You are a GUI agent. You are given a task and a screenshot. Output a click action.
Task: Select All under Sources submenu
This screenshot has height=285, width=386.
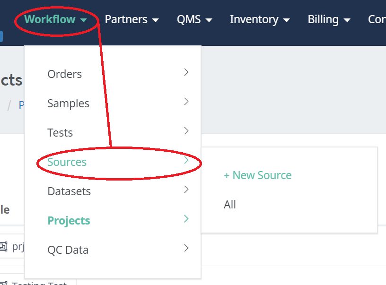coord(230,205)
